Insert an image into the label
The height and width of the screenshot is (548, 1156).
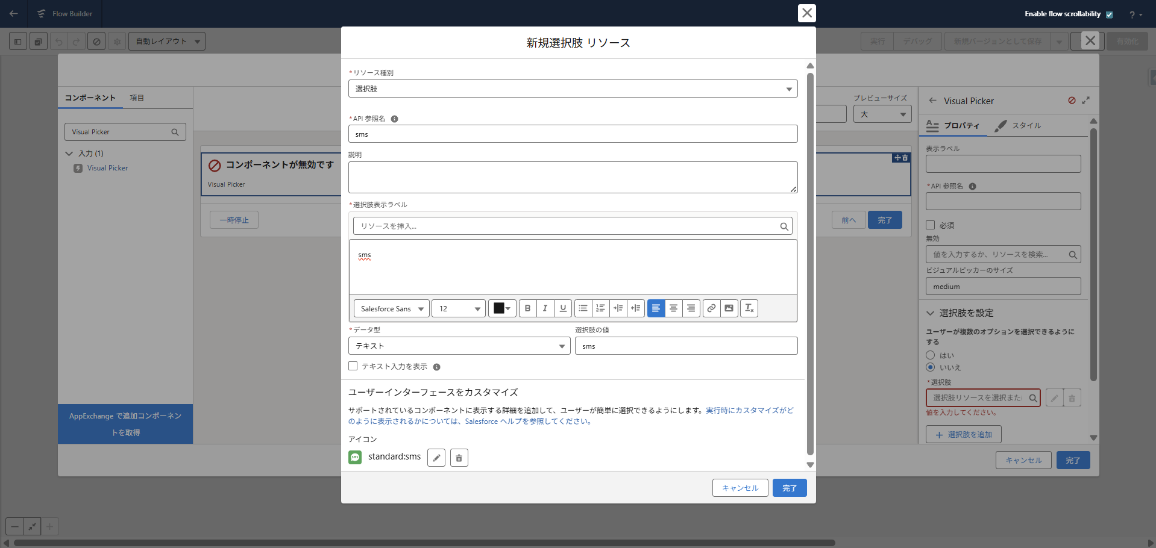coord(729,308)
